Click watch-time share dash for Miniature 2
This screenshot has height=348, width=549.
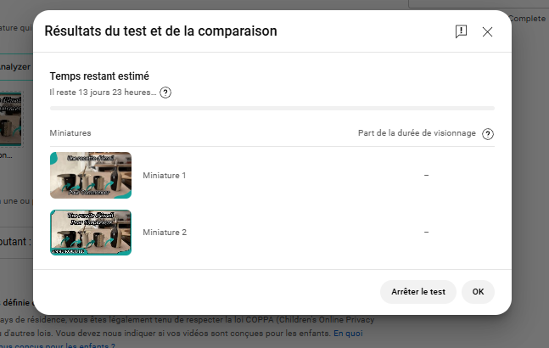[x=426, y=232]
